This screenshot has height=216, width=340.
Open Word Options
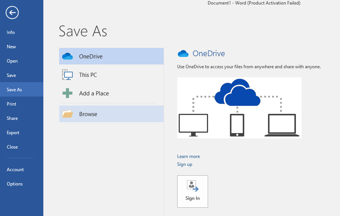click(x=22, y=184)
